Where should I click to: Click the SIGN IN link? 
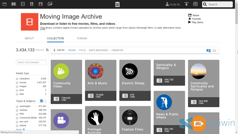point(175,4)
